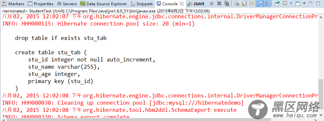Close the Console tab with its X
Screen dimensions: 324x121
182,4
